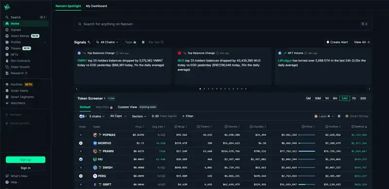The image size is (389, 189).
Task: Click the For You info icon
Action: click(162, 42)
